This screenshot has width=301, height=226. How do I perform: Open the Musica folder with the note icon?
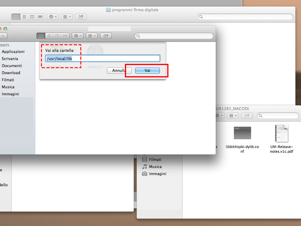coord(155,167)
